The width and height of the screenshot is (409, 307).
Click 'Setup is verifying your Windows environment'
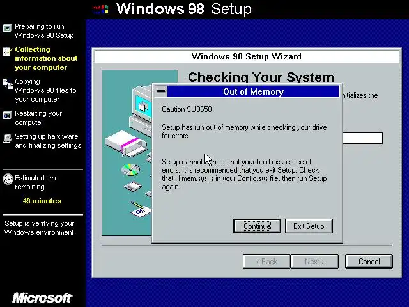[40, 228]
